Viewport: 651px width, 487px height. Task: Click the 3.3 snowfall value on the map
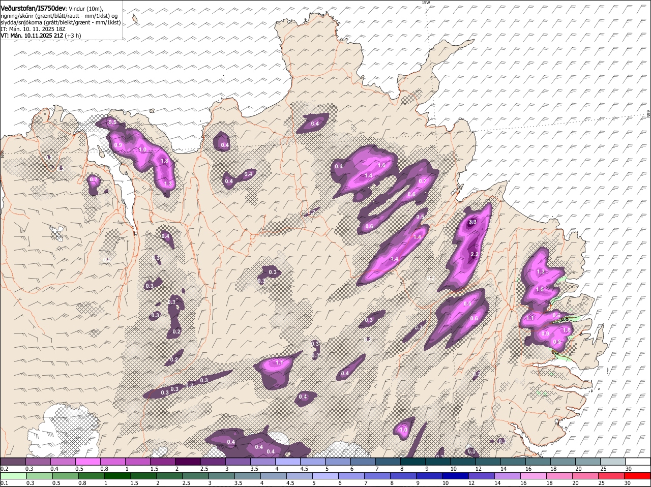472,222
